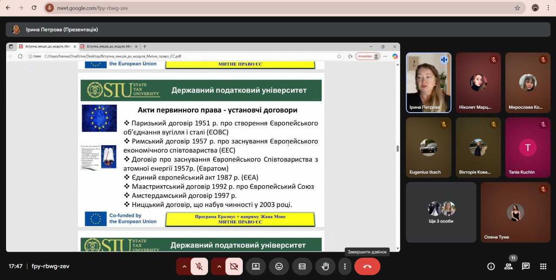Start presenting your screen

[256, 267]
